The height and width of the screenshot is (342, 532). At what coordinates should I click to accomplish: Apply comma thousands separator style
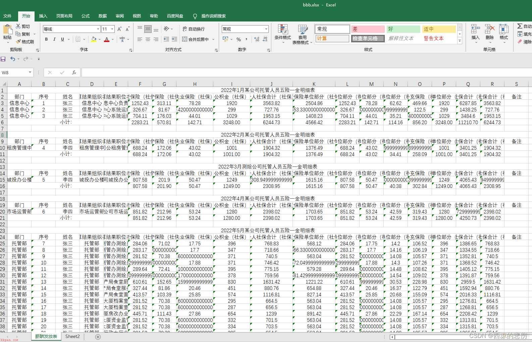point(247,39)
